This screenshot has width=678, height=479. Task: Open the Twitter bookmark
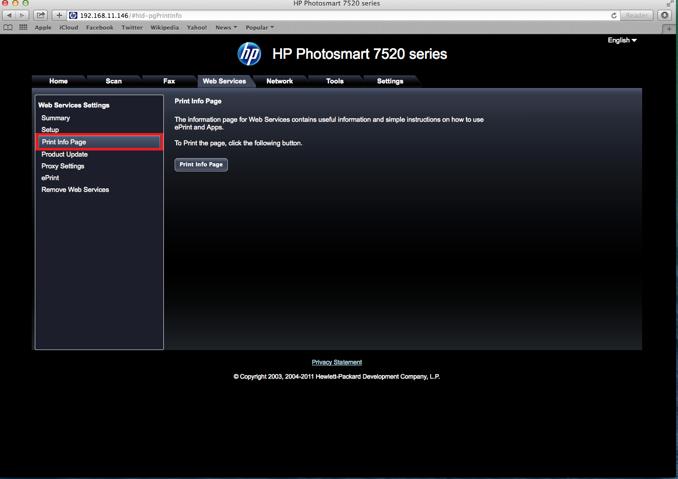132,28
